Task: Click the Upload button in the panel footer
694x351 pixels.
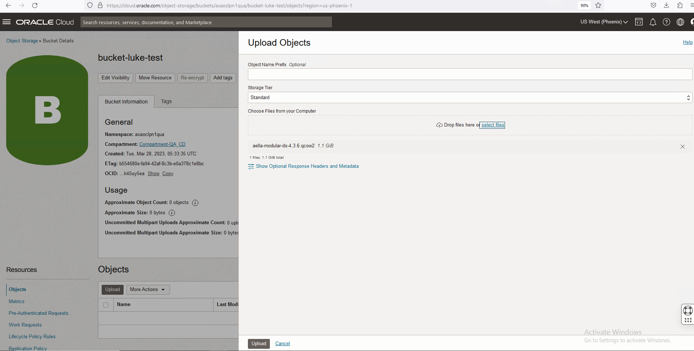Action: point(259,344)
